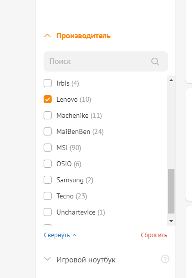This screenshot has width=192, height=278.
Task: Click the Производитель section heading
Action: click(84, 36)
